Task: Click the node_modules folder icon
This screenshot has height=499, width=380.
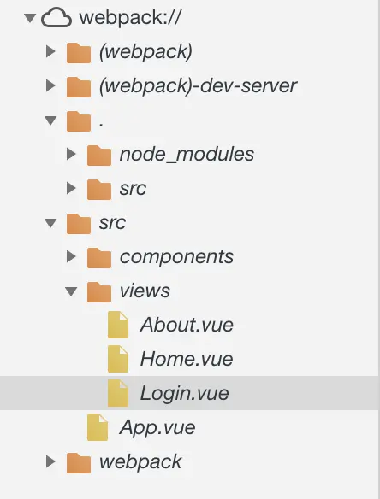Action: tap(99, 155)
